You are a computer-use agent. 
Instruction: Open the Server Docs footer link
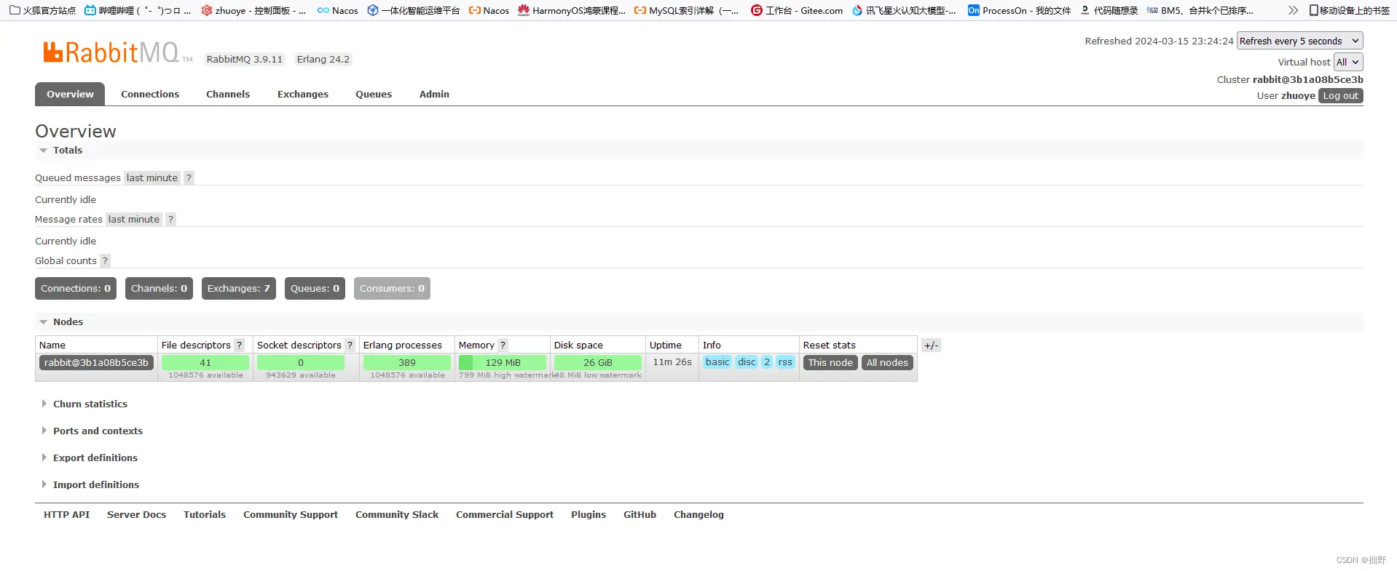click(x=136, y=514)
